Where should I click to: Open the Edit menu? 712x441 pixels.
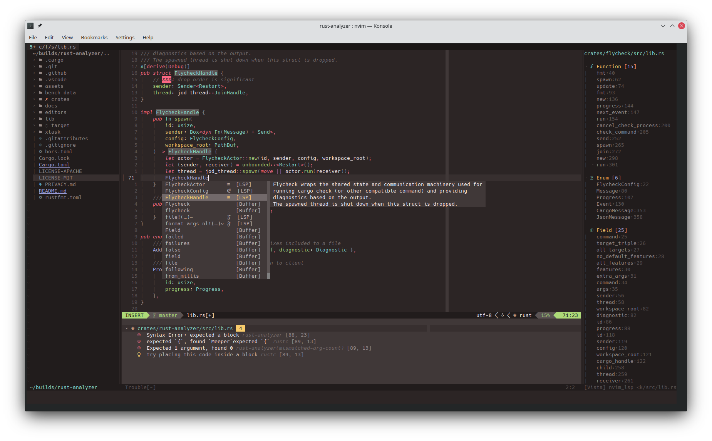click(x=49, y=37)
